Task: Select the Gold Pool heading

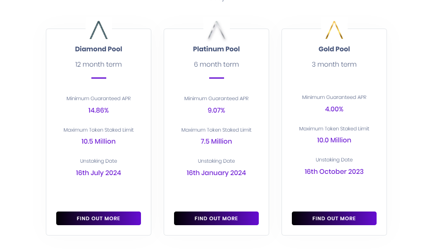Action: tap(334, 49)
